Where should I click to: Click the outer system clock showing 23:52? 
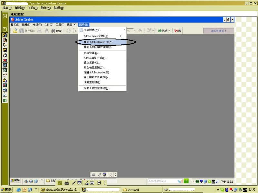tap(252, 190)
